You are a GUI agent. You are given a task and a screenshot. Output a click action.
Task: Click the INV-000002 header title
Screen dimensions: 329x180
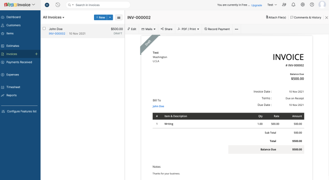pos(139,18)
